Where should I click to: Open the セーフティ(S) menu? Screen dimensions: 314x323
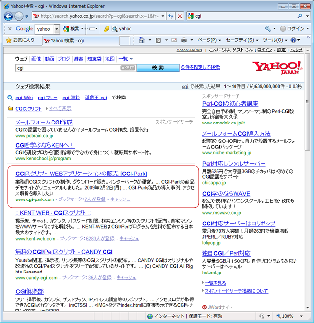coord(242,40)
